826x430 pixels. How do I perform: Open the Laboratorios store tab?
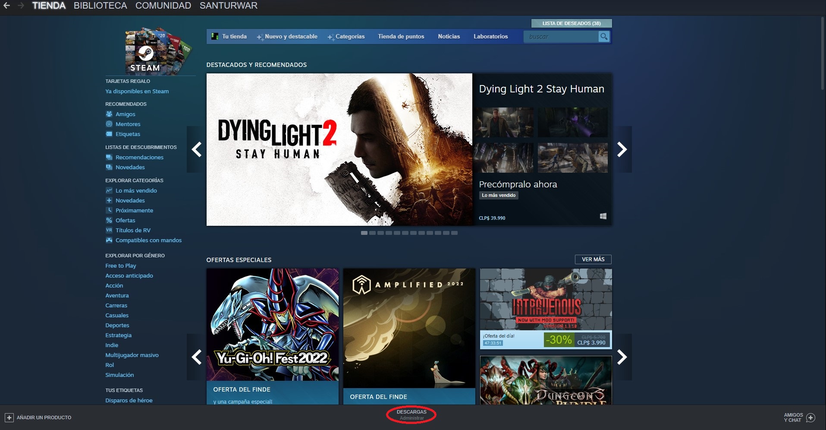point(491,37)
